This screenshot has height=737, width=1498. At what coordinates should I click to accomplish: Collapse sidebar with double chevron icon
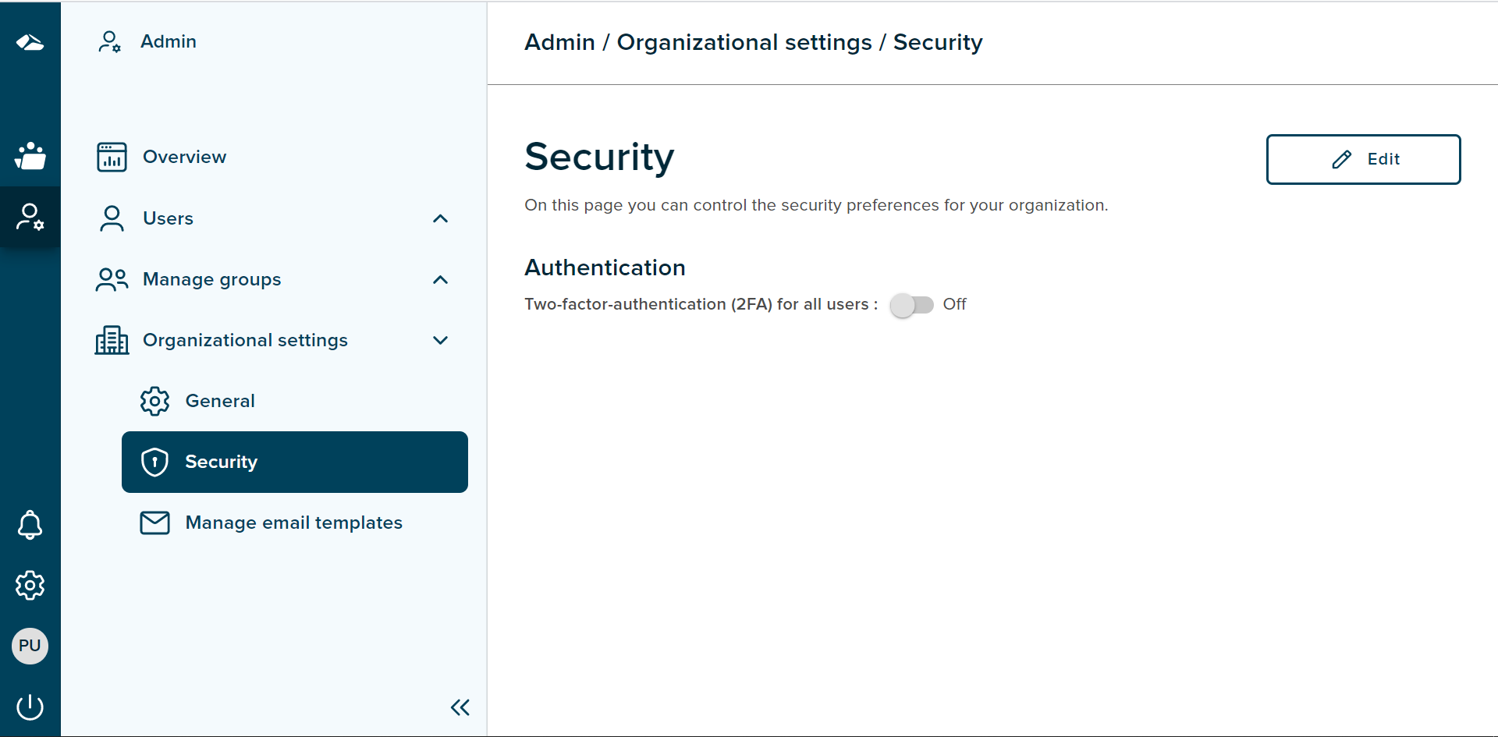pyautogui.click(x=460, y=707)
